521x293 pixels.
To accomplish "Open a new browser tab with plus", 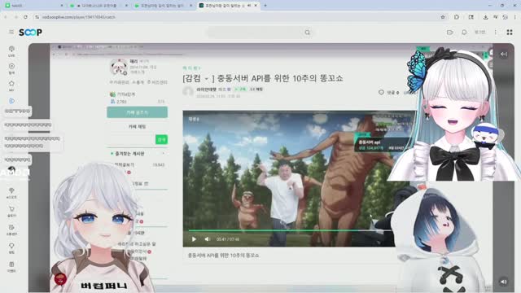I will (x=265, y=6).
